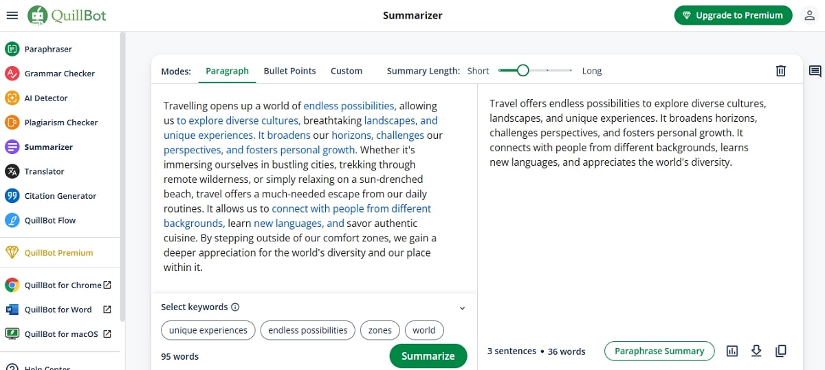This screenshot has width=825, height=370.
Task: Collapse the Select keywords section chevron
Action: tap(462, 308)
